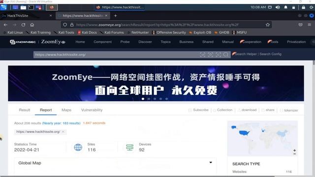Open the volume control in the panel
315x177 pixels.
278,7
